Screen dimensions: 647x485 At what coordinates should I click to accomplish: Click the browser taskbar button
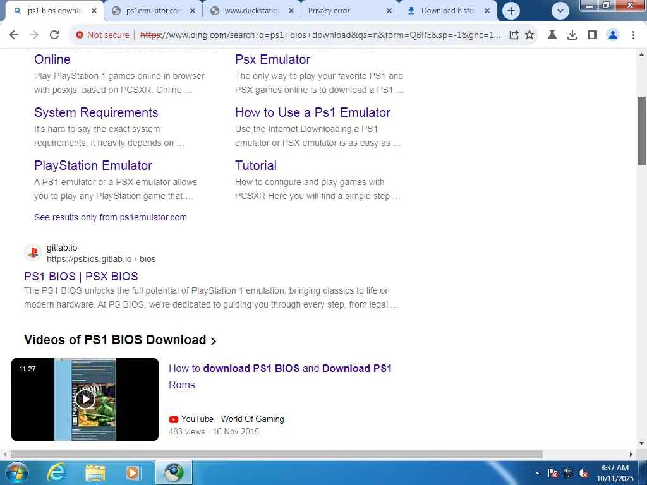click(174, 472)
